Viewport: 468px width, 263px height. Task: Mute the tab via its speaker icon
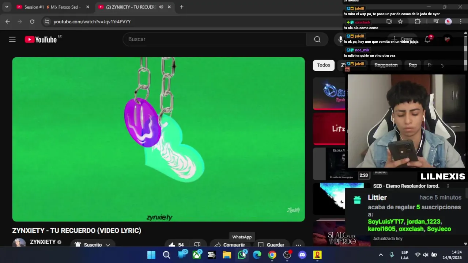(161, 7)
